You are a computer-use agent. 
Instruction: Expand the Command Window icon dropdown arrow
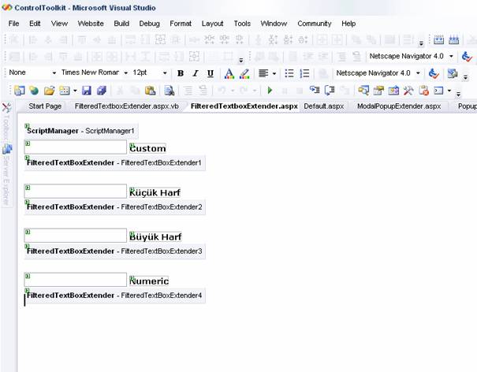[449, 91]
